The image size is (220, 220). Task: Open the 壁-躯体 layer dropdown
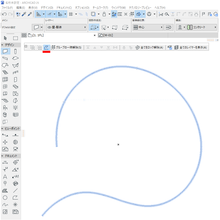[66, 27]
